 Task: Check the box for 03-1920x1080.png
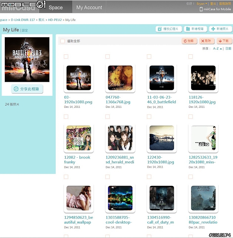[66, 57]
